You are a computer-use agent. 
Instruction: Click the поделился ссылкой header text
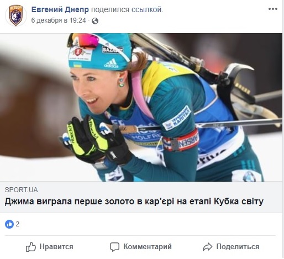pos(127,9)
